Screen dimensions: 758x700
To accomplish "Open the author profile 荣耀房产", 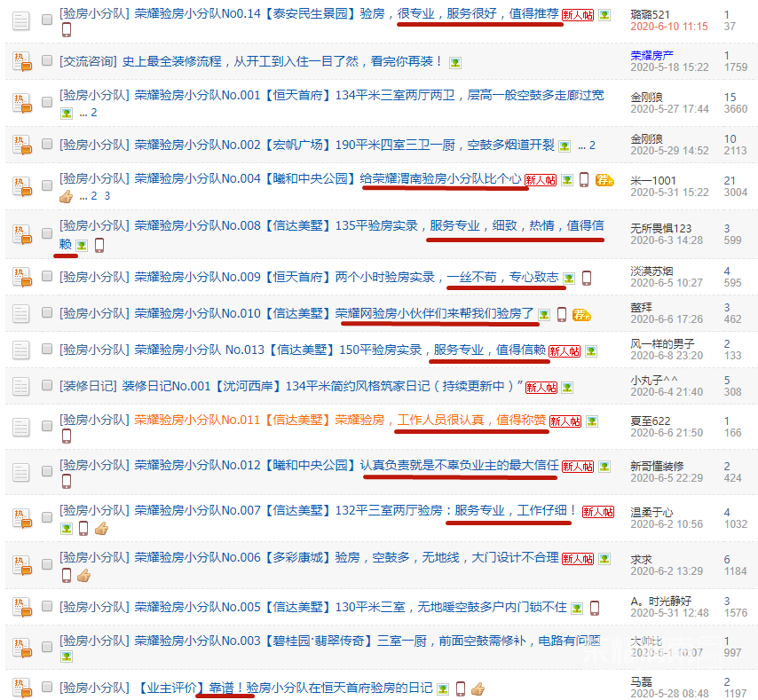I will tap(653, 55).
